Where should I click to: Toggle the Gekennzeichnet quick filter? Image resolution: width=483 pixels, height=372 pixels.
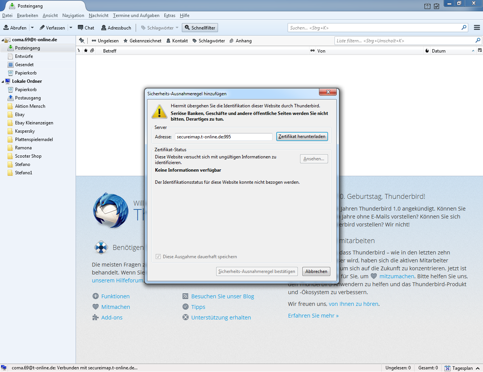point(142,40)
